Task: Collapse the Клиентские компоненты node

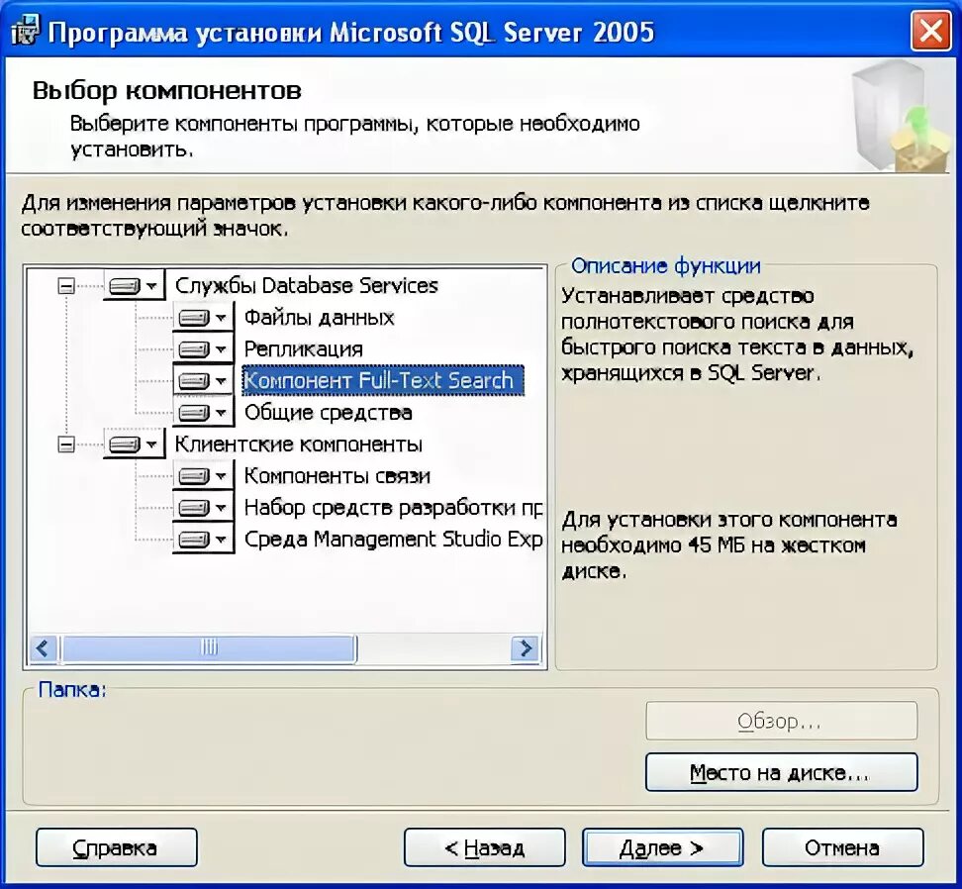Action: pyautogui.click(x=66, y=444)
